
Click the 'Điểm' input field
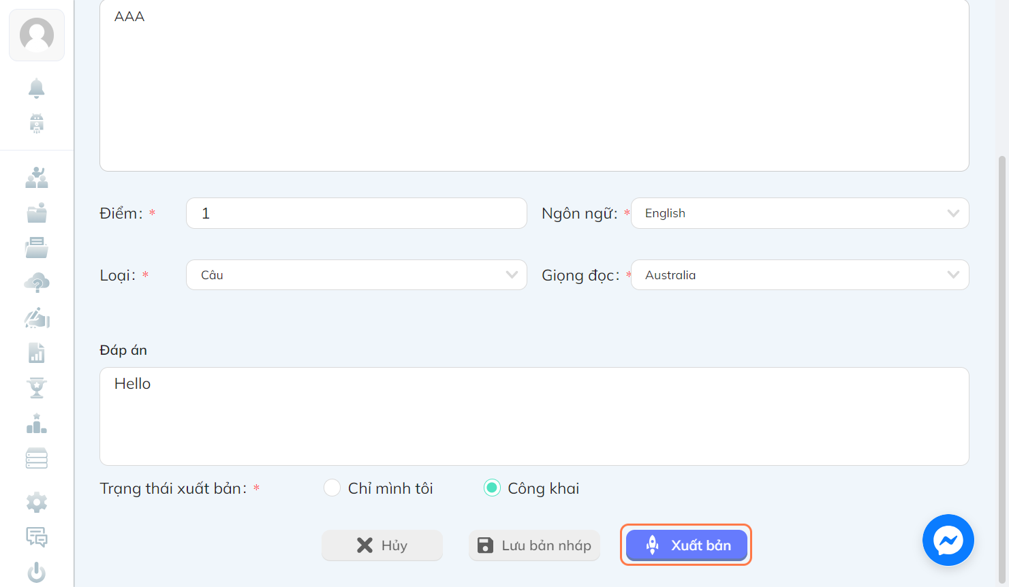click(356, 213)
